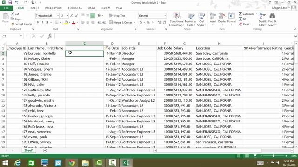
Task: Switch to the FORMULAS tab
Action: (x=75, y=8)
